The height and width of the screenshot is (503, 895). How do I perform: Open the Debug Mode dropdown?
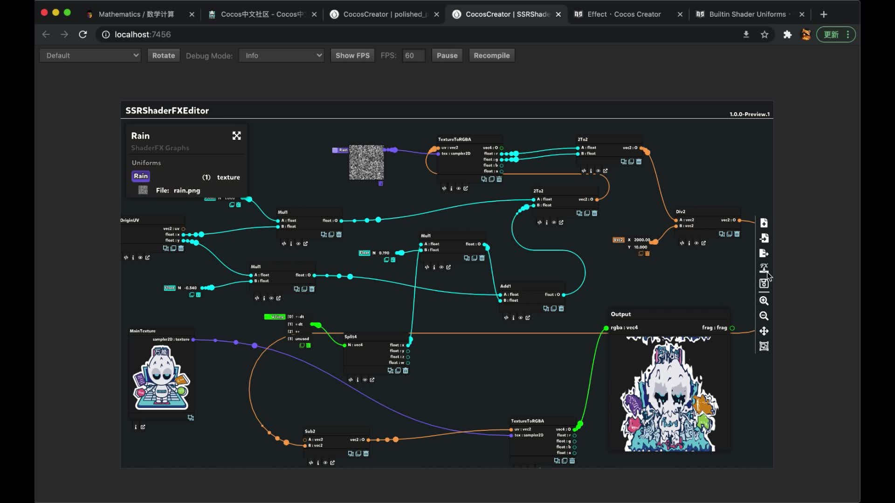pos(281,55)
